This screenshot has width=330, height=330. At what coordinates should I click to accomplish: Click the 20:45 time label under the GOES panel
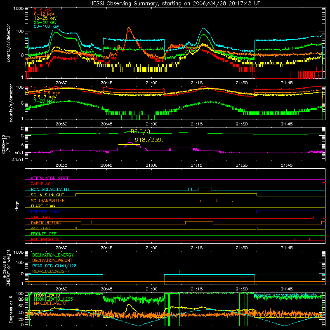(x=106, y=165)
